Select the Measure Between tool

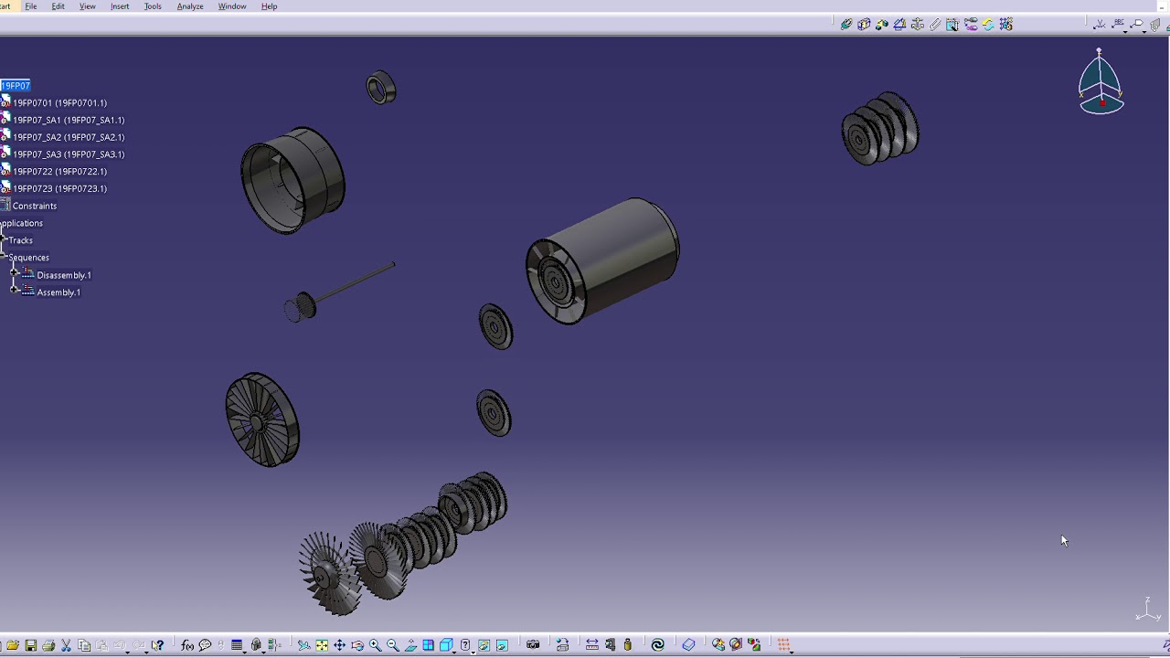click(x=591, y=645)
